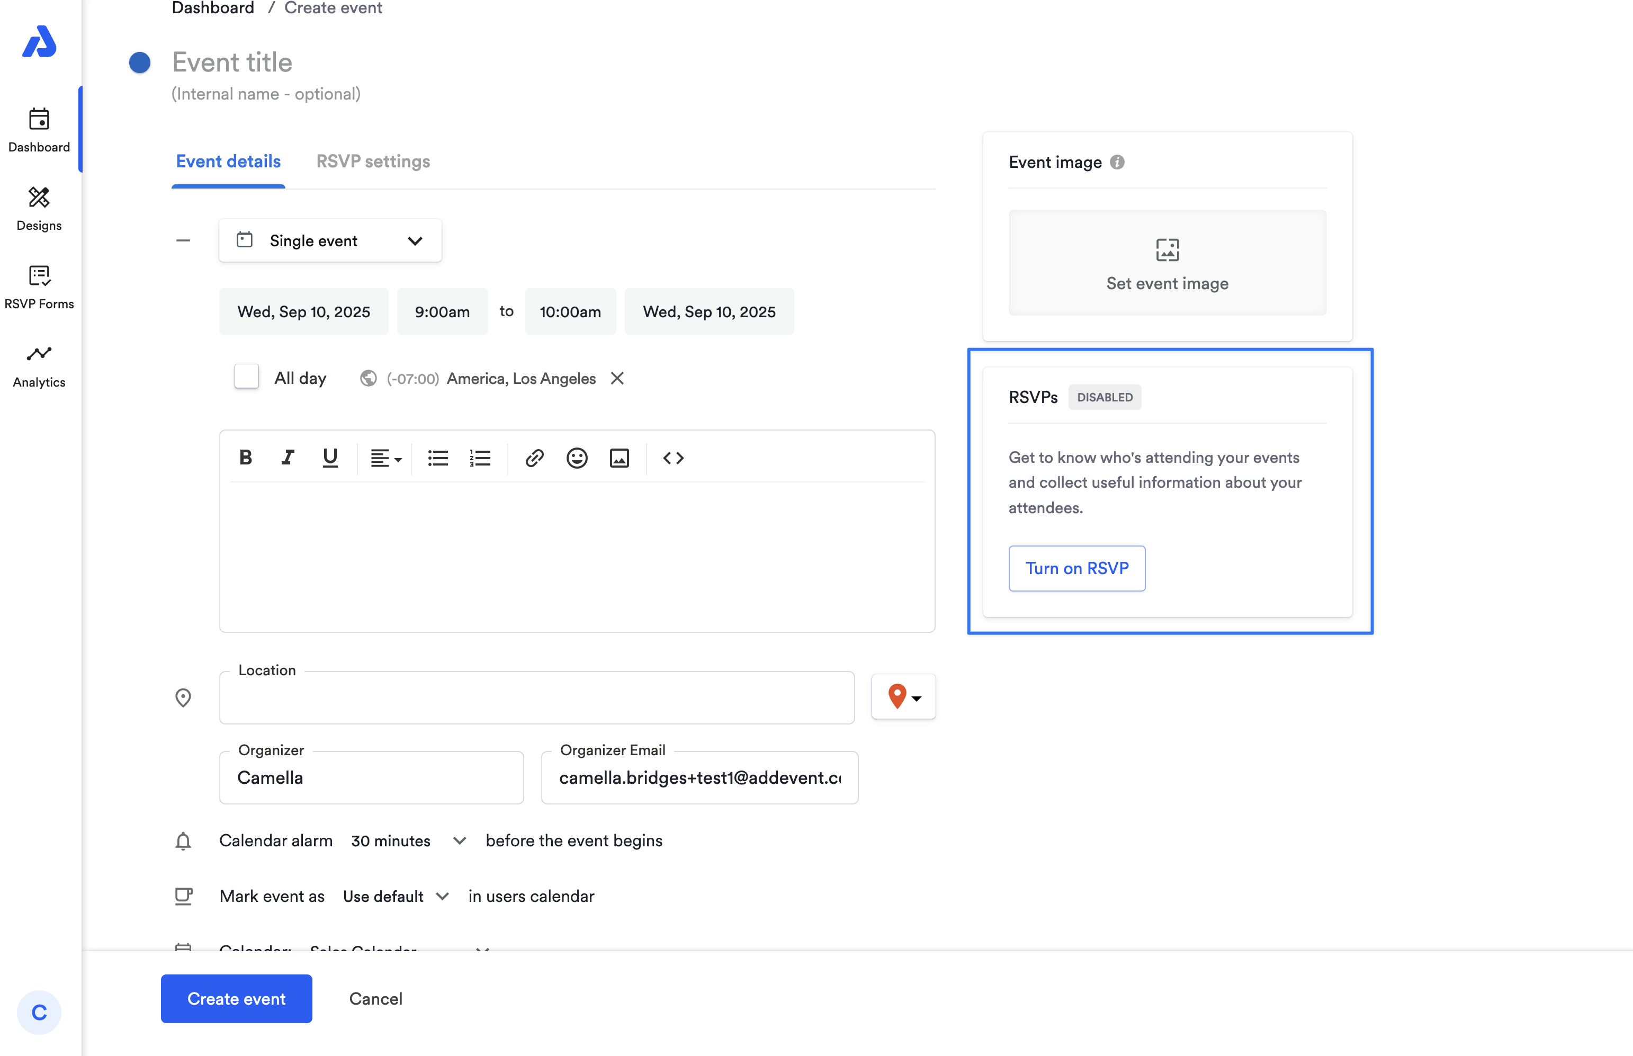Insert a bulleted list
Viewport: 1633px width, 1056px height.
point(437,458)
